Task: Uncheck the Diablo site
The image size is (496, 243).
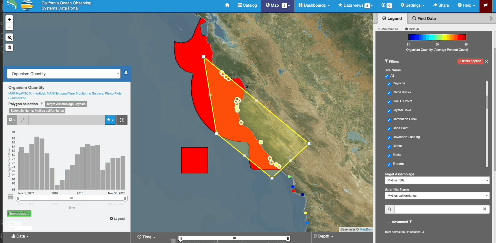Action: coord(389,146)
